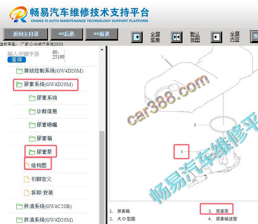The image size is (258, 224).
Task: Click callout number 1 in the diagram
Action: 163,57
